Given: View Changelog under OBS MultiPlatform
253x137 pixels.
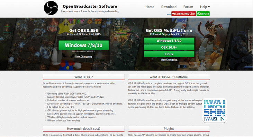Looking at the screenshot, I should point(169,60).
